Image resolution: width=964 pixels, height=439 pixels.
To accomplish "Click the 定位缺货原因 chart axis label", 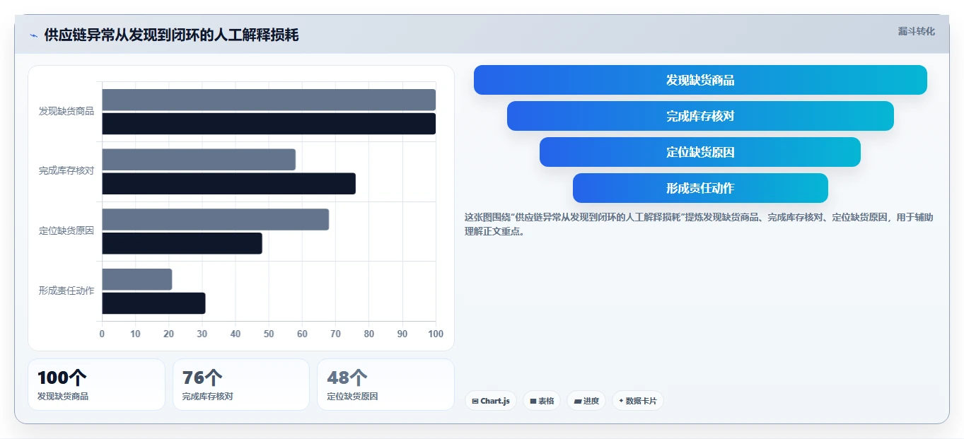I will (66, 231).
